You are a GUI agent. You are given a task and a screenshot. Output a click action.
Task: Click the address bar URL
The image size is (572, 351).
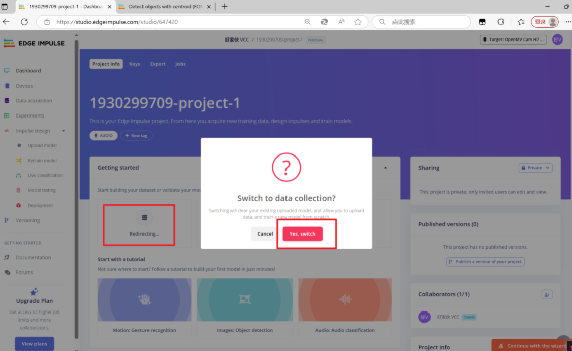pos(117,22)
